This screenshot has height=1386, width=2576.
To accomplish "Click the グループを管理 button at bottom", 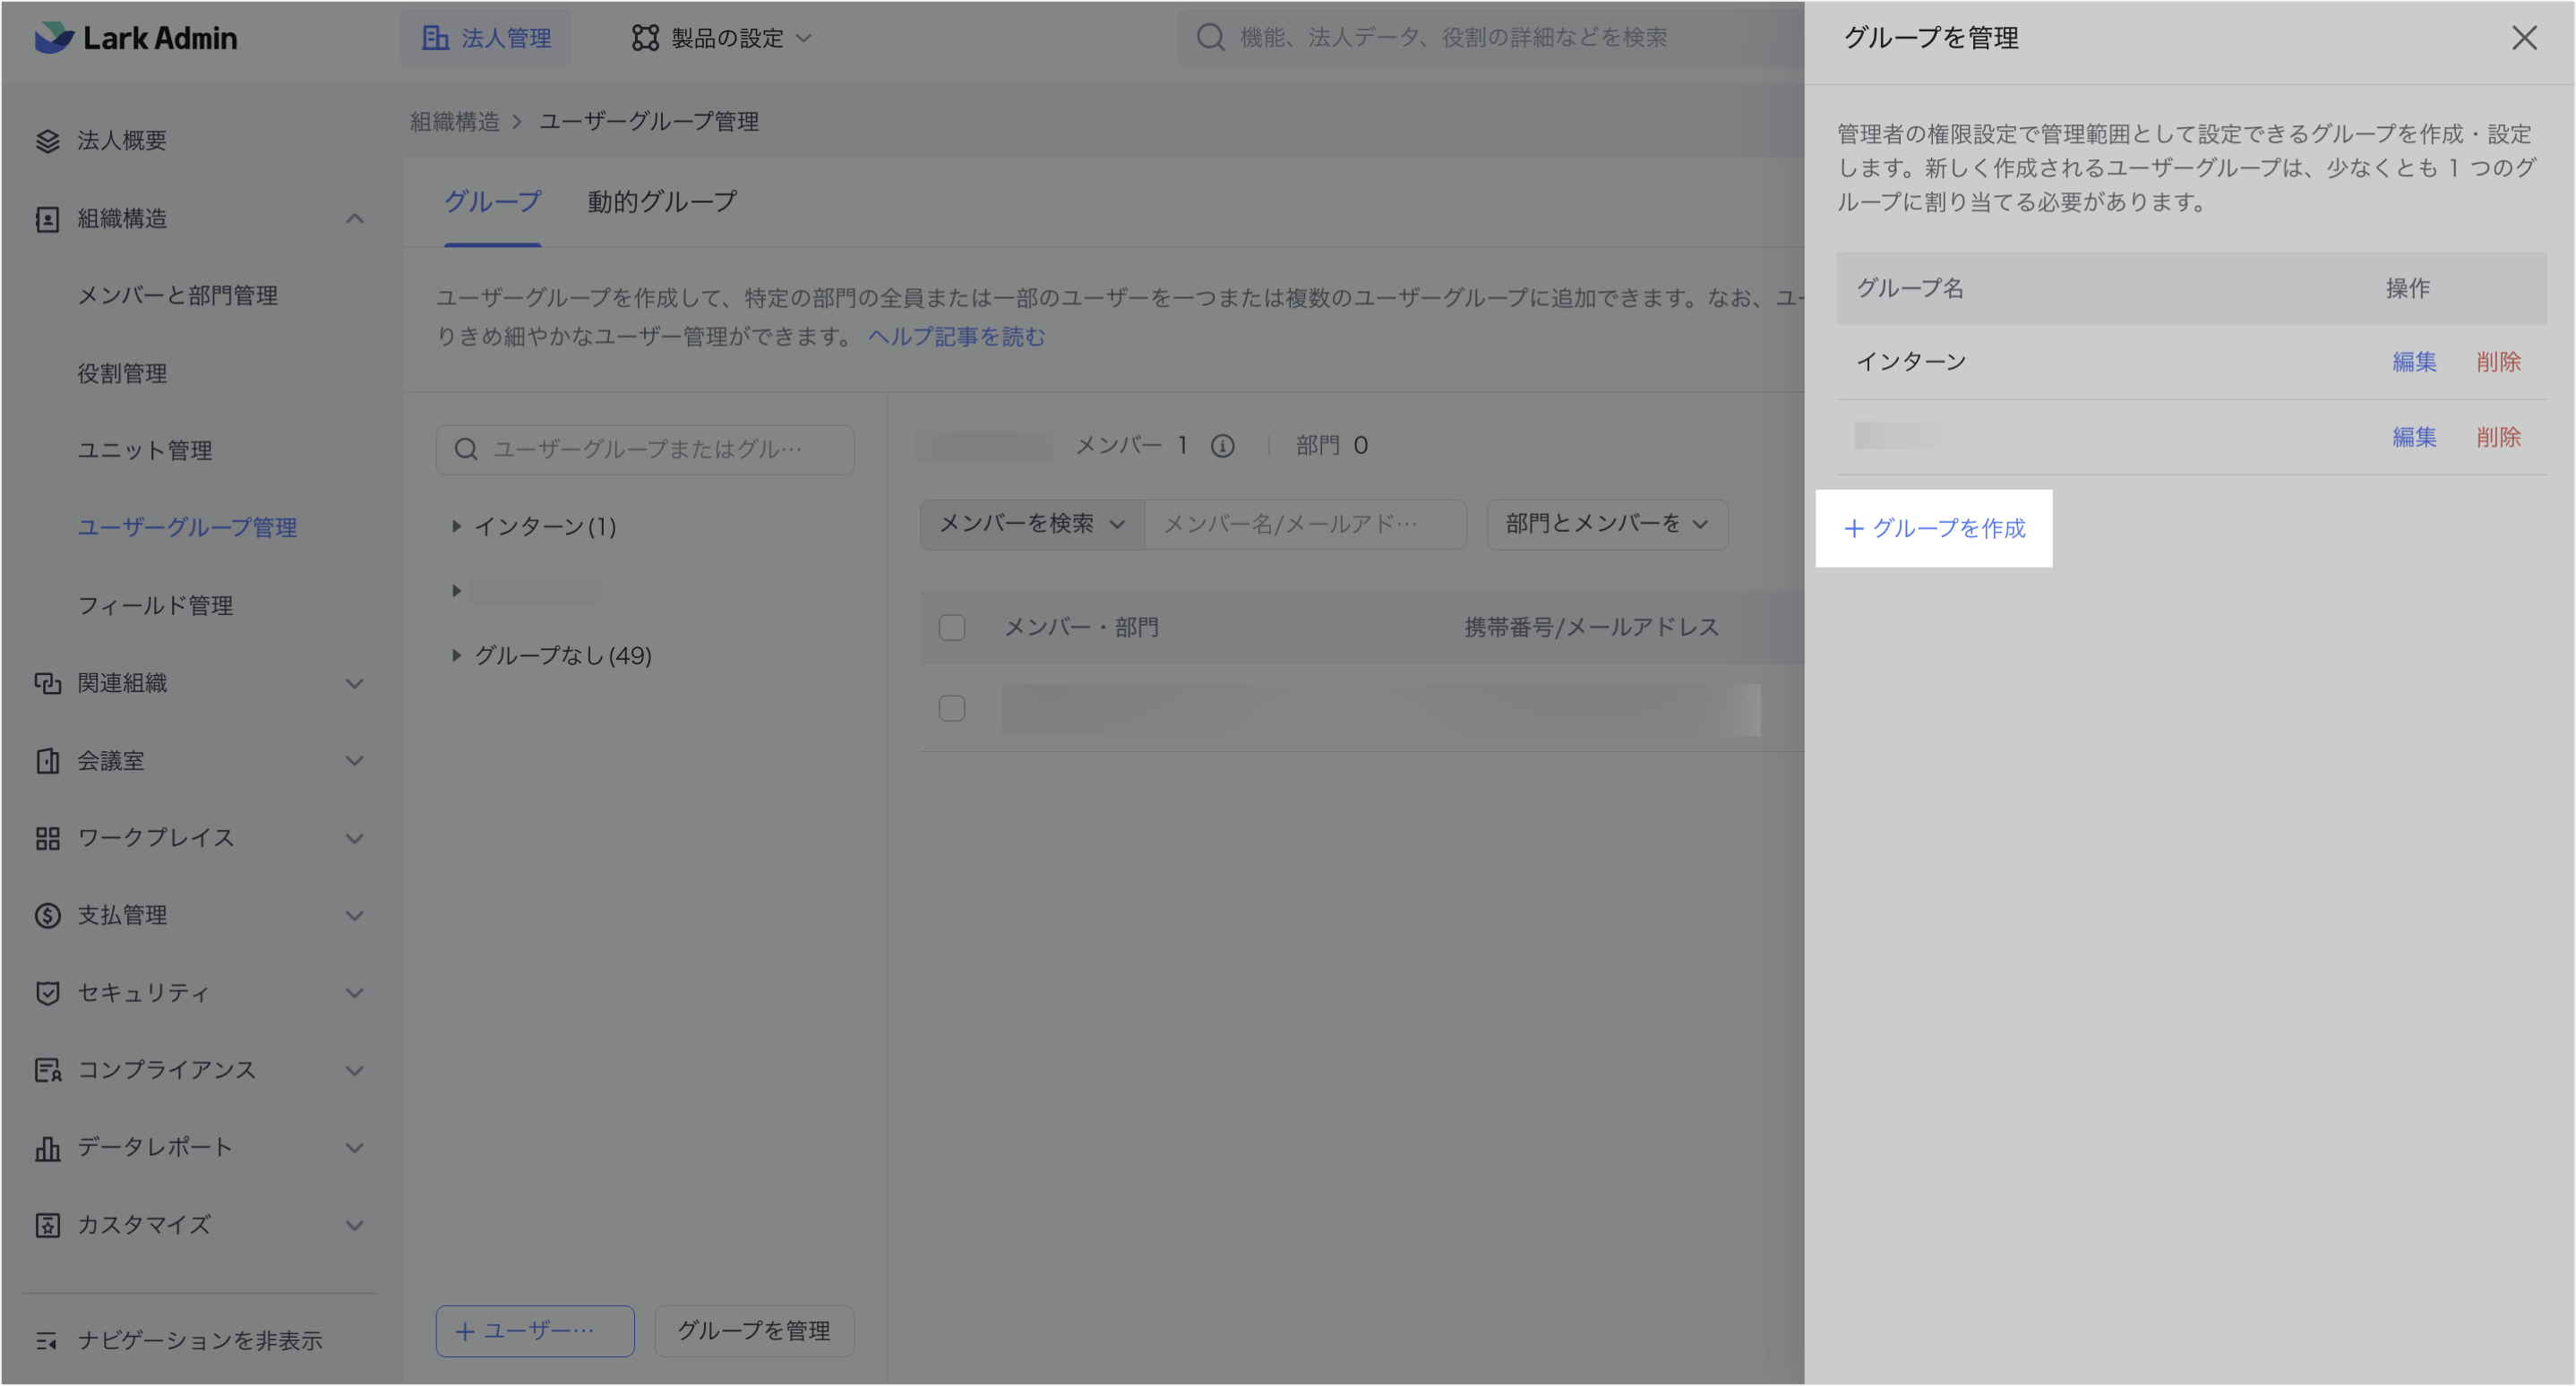I will (x=754, y=1332).
